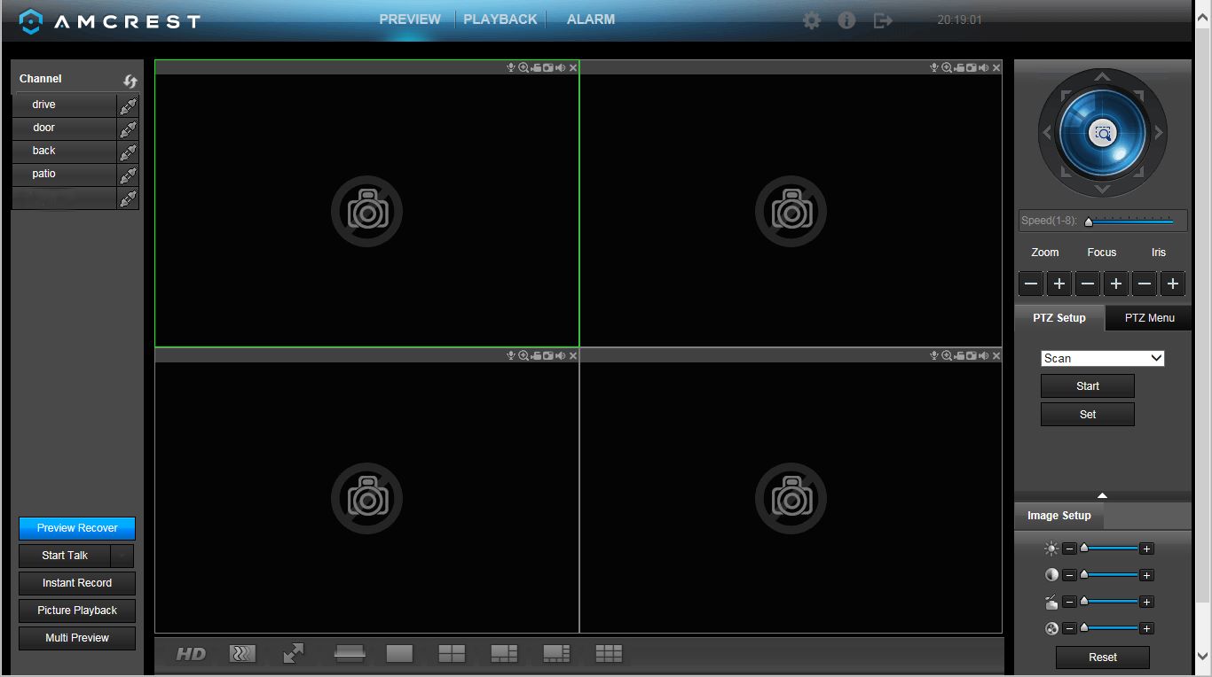
Task: Toggle stream connection for patio channel
Action: 128,175
